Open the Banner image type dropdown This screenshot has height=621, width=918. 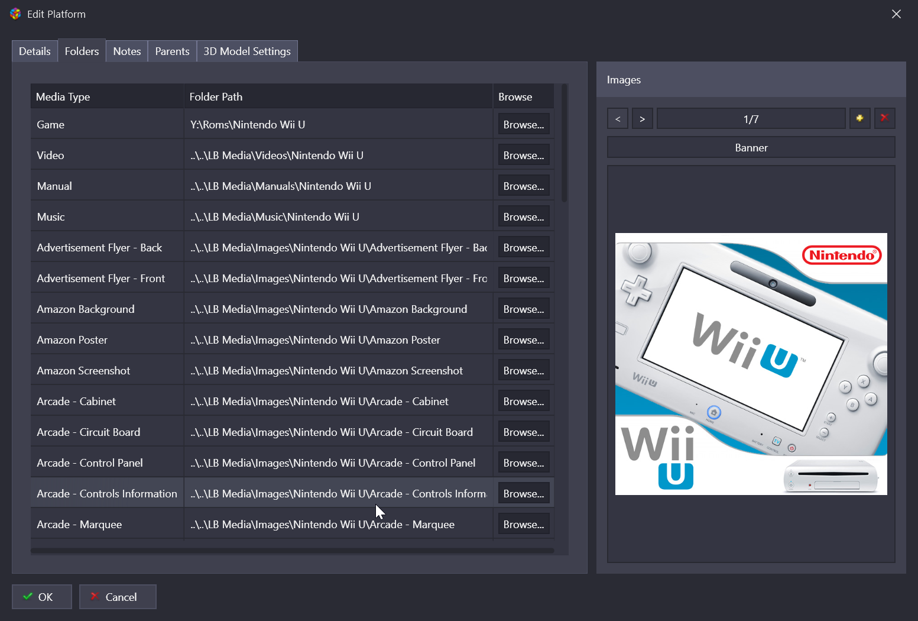tap(751, 147)
